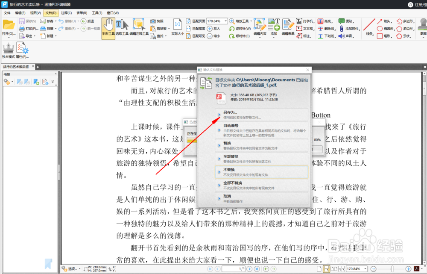
Task: Open the toolbar zoom percentage 170.84% dropdown
Action: coord(225,21)
